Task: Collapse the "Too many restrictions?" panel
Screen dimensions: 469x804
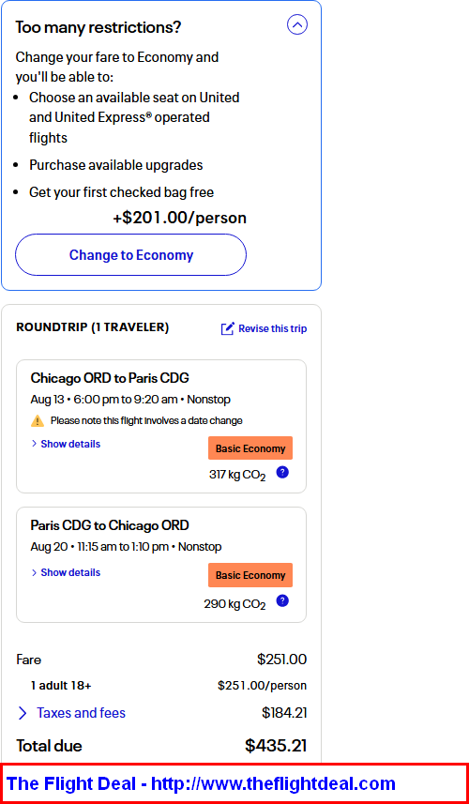Action: 297,24
